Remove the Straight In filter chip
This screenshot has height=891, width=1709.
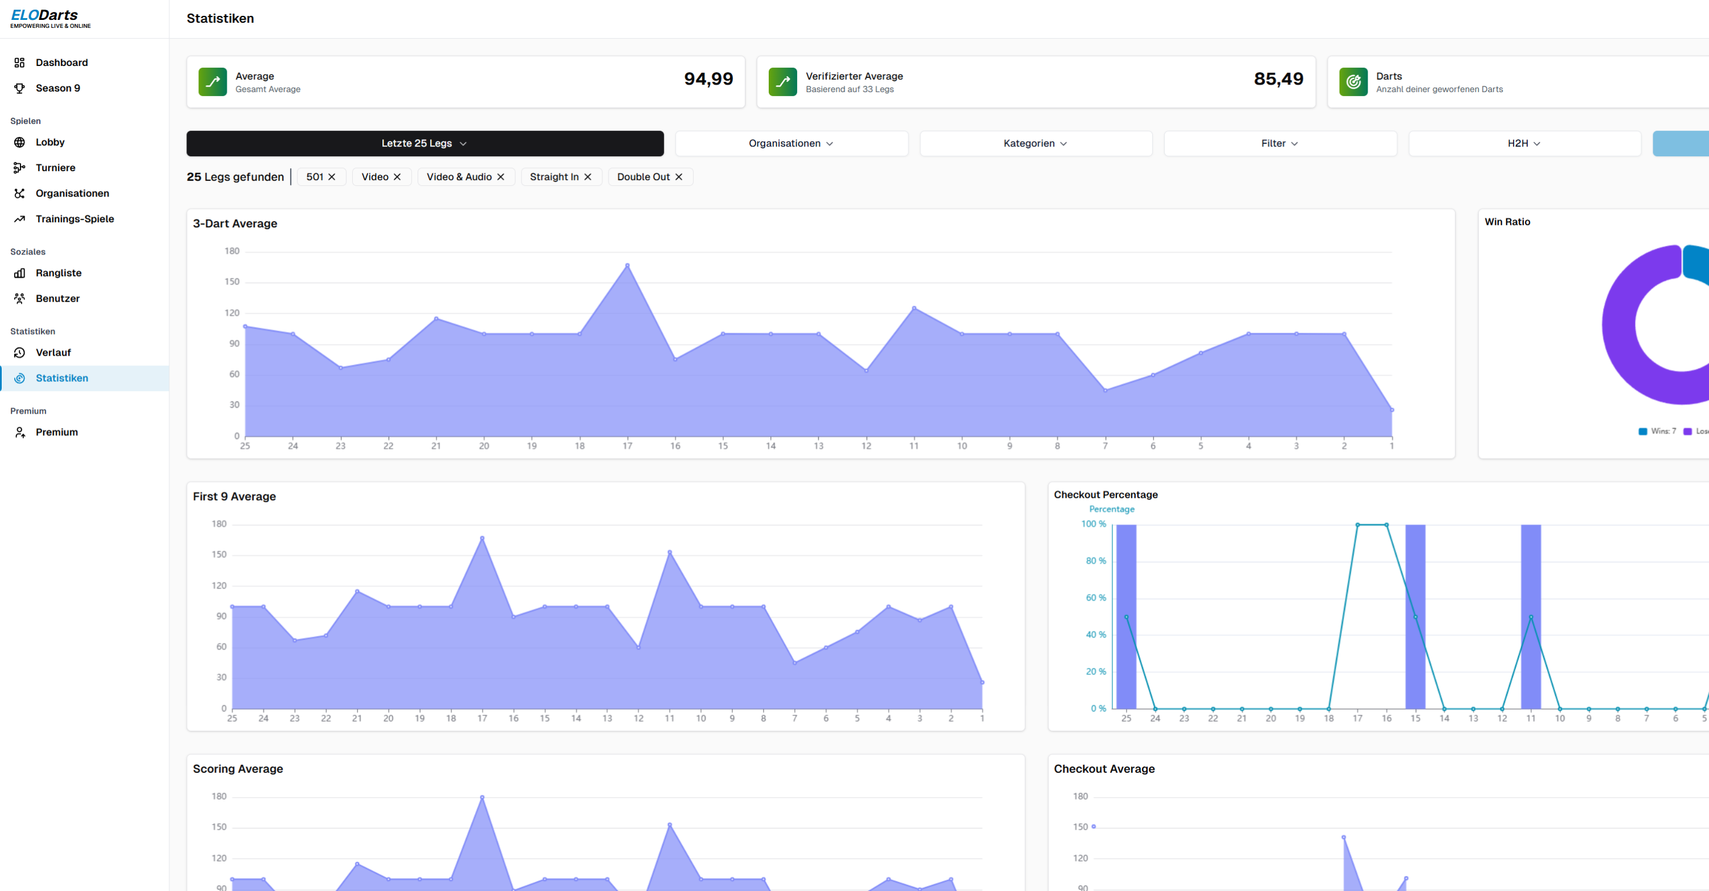pyautogui.click(x=587, y=177)
